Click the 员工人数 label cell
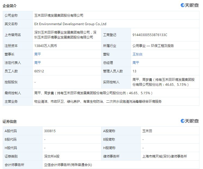 point(18,71)
